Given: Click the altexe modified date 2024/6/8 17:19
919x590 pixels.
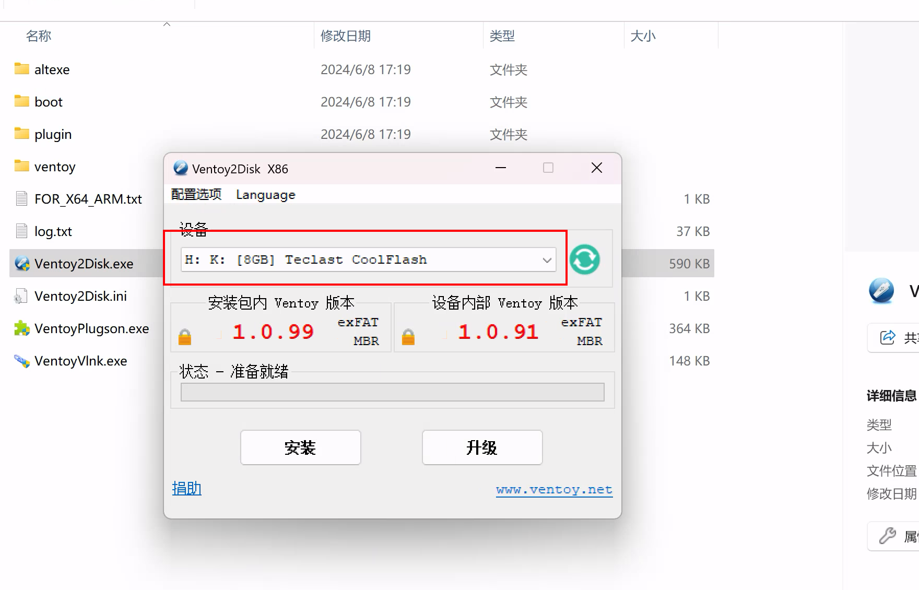Looking at the screenshot, I should (366, 69).
